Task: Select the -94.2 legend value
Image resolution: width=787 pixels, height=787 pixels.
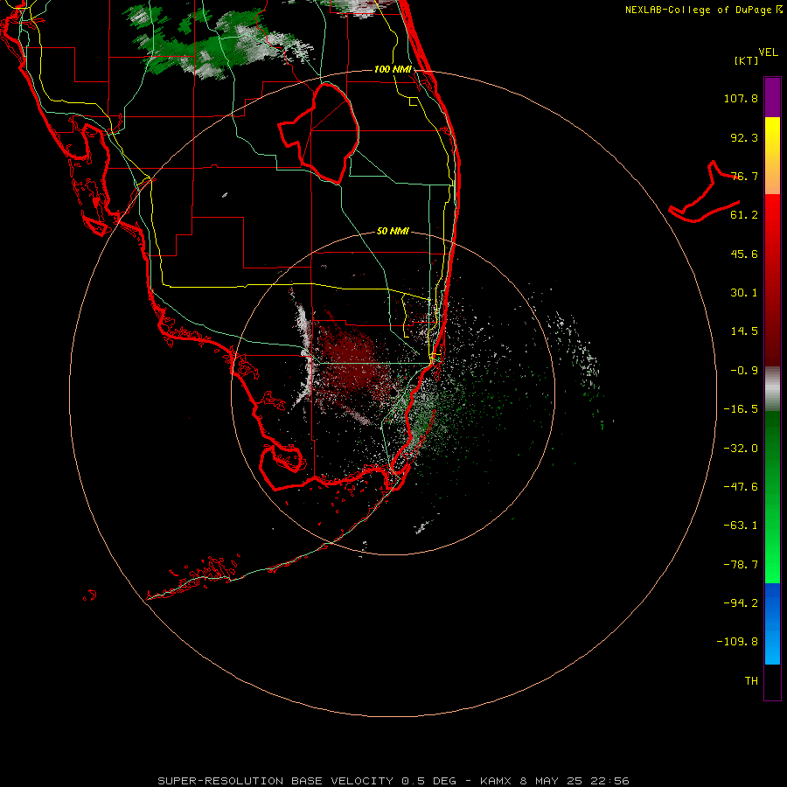Action: [x=741, y=603]
